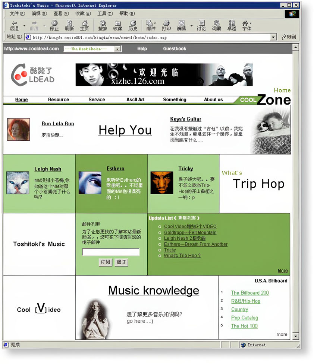The width and height of the screenshot is (317, 364).
Task: Click the Print toolbar icon
Action: click(x=166, y=26)
